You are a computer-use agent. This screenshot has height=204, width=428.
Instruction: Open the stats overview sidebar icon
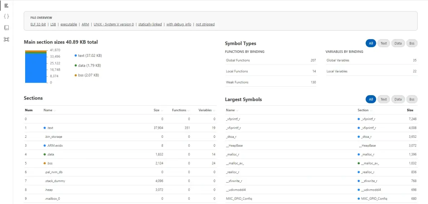click(x=6, y=5)
